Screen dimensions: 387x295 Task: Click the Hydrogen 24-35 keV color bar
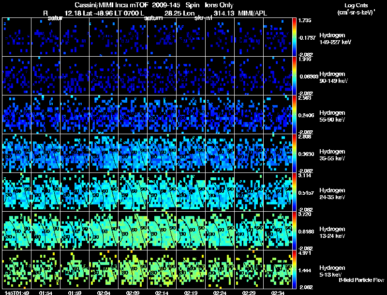click(294, 192)
